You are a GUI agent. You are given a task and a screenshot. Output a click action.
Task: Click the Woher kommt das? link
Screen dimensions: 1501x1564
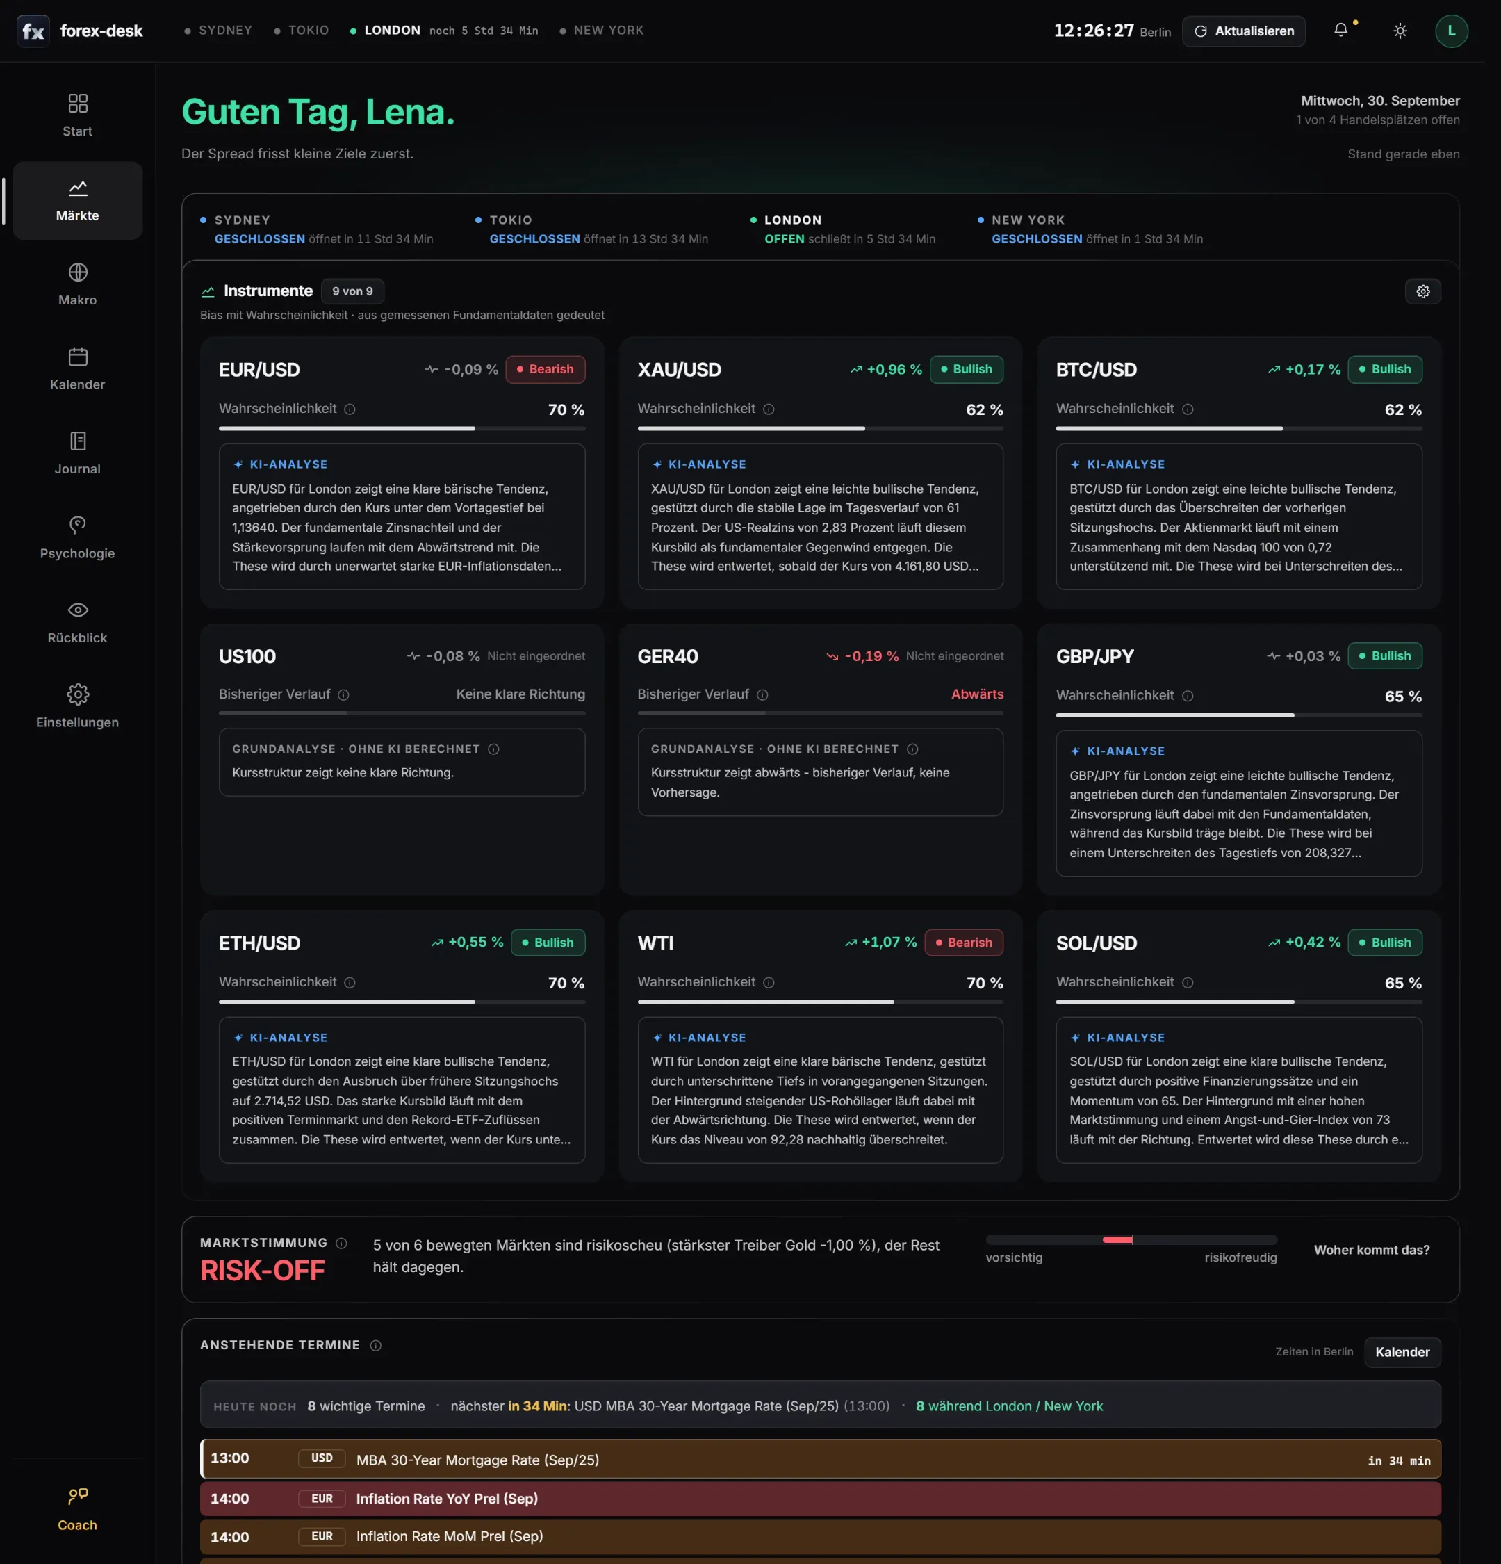(1371, 1250)
